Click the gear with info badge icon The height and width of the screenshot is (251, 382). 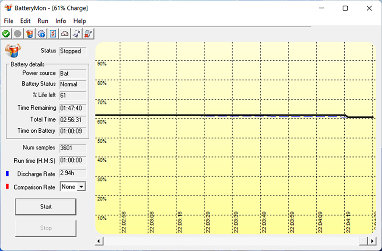pyautogui.click(x=41, y=33)
